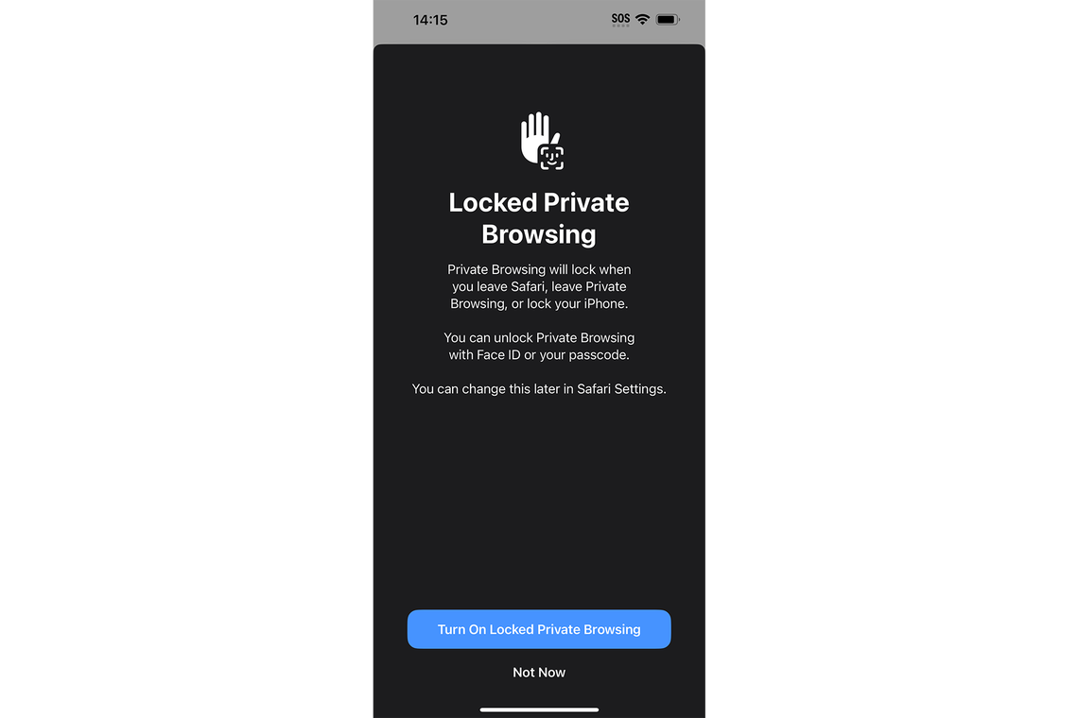Tap the small Face ID glyph badge
Viewport: 1078px width, 718px height.
[x=551, y=158]
